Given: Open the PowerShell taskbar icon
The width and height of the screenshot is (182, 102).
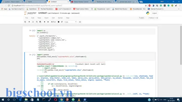Looking at the screenshot, I should 85,99.
